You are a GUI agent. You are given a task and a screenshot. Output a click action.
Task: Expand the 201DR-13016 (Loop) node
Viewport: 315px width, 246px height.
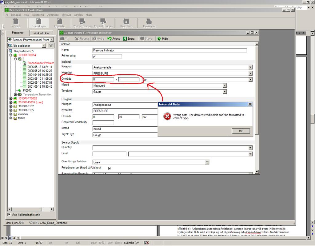tap(11, 102)
